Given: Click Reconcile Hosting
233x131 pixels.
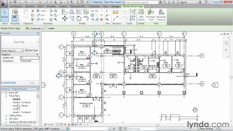Looking at the screenshot, I should 161,15.
